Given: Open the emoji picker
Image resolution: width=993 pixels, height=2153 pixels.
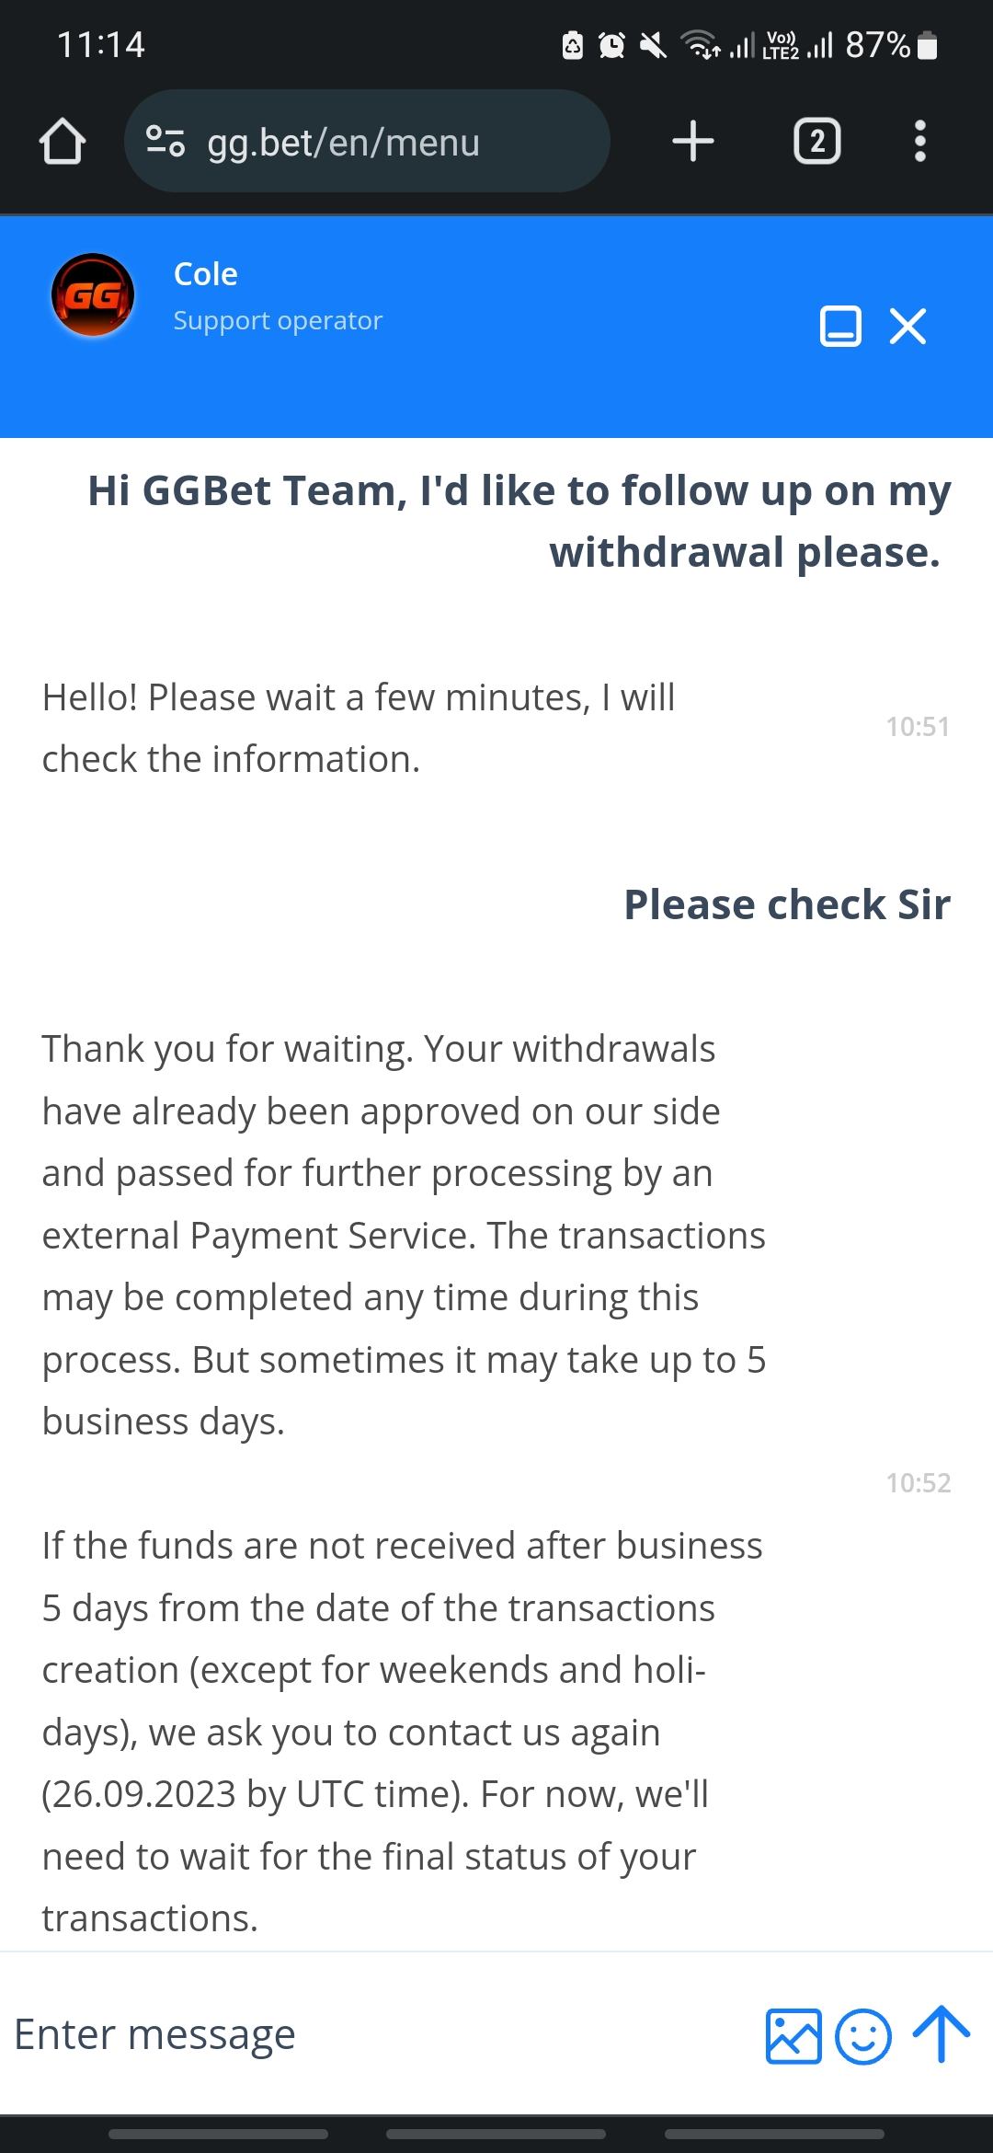Looking at the screenshot, I should click(862, 2034).
